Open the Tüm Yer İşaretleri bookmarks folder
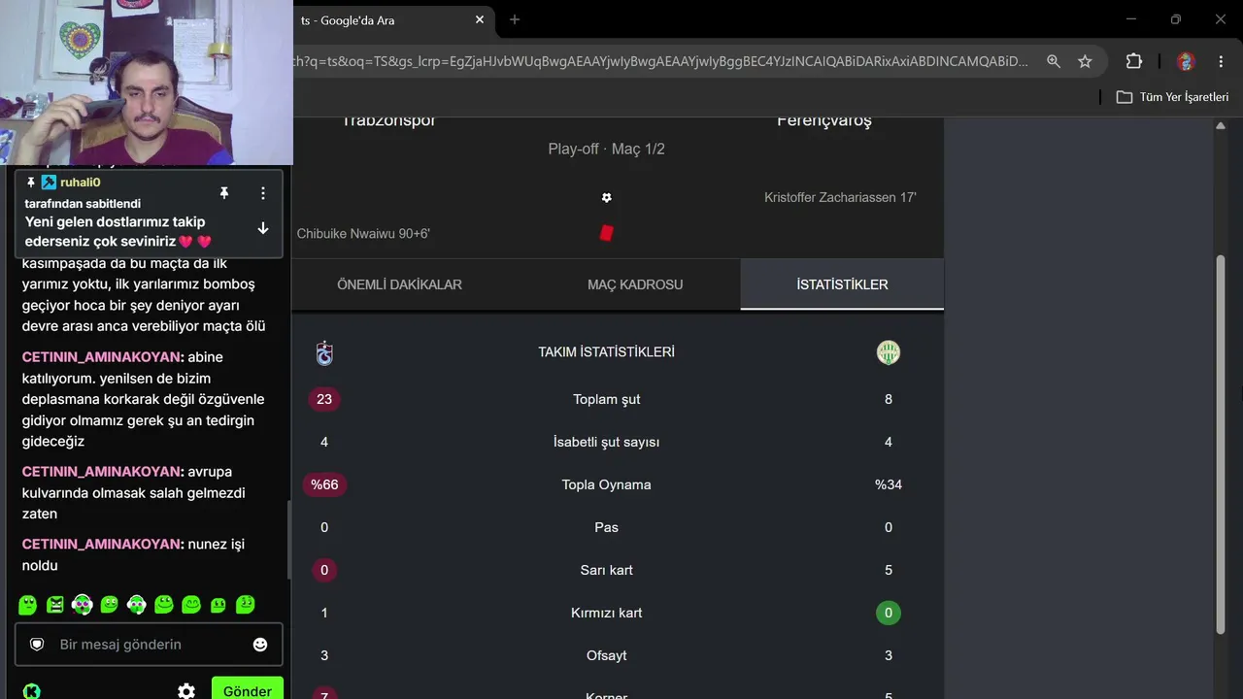 tap(1172, 97)
